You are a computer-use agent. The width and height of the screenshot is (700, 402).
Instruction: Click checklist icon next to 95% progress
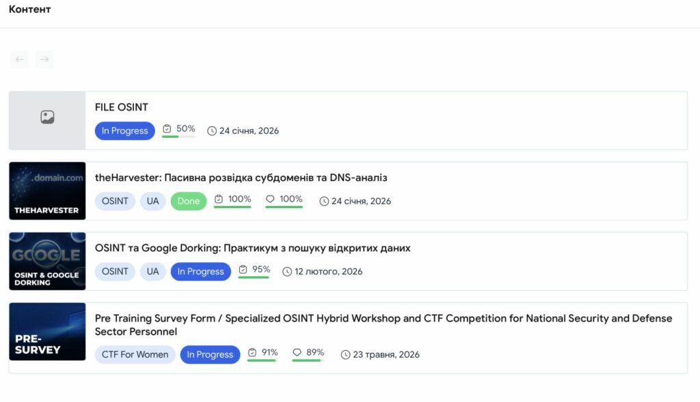243,270
